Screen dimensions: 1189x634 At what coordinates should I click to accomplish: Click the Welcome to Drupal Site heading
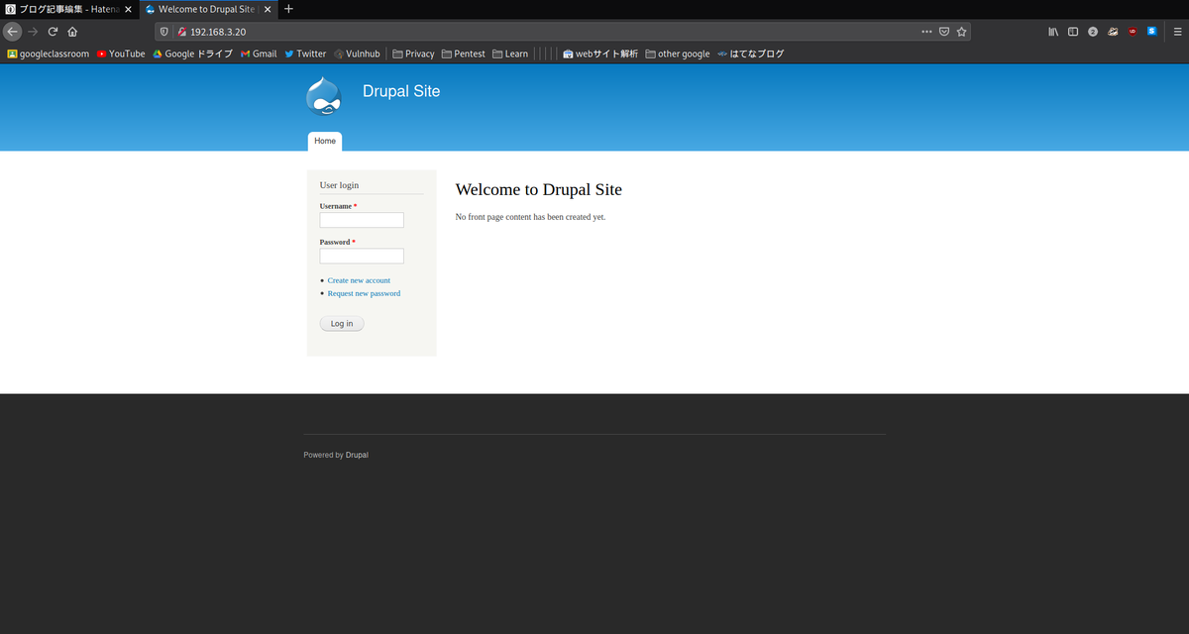pyautogui.click(x=538, y=189)
